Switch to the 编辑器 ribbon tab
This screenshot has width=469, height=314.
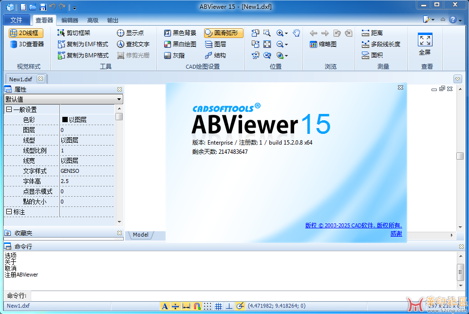point(69,20)
